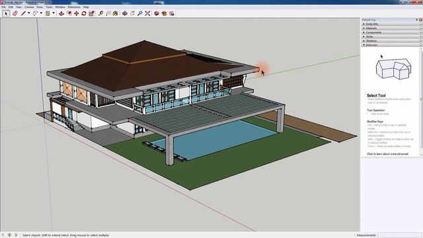The image size is (423, 238).
Task: Activate the Tape Measure tool
Action: coord(100,13)
